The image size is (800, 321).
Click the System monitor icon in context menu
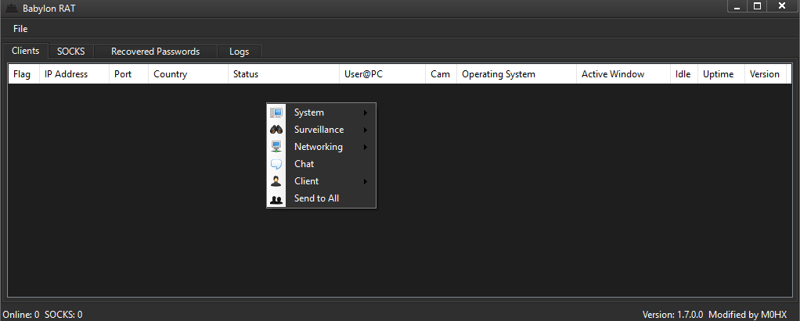pos(276,113)
